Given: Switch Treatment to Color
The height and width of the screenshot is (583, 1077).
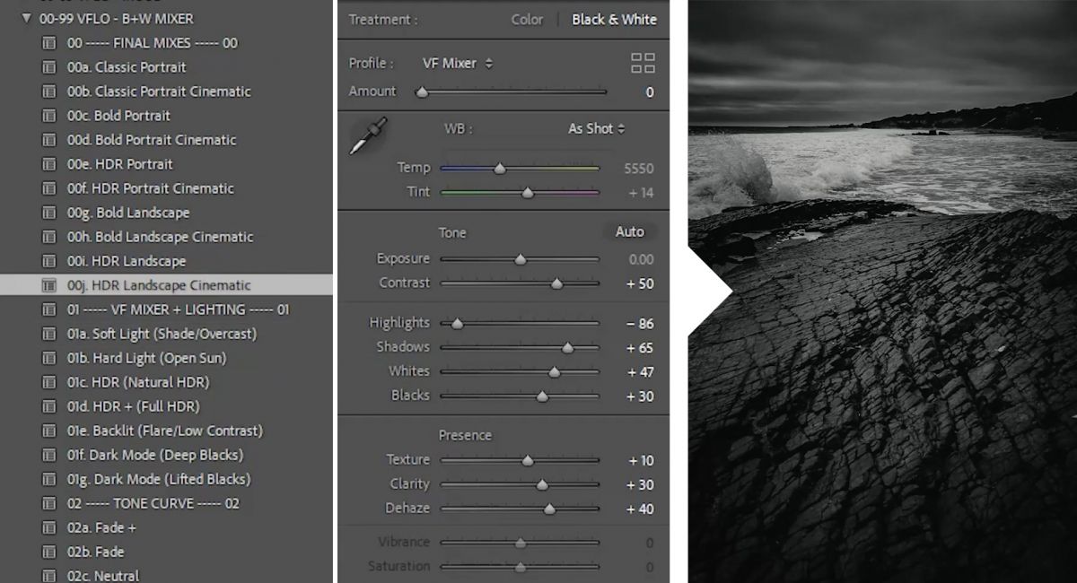Looking at the screenshot, I should tap(527, 19).
